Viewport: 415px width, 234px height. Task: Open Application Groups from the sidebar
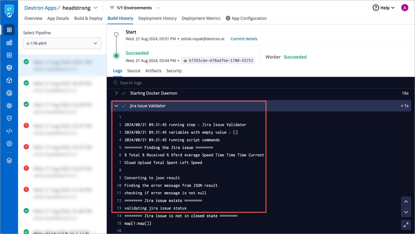tap(9, 55)
